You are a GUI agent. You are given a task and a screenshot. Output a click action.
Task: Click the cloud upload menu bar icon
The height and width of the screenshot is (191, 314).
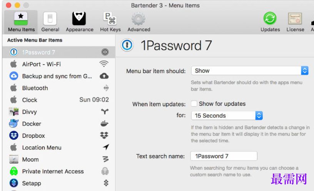coord(104,76)
